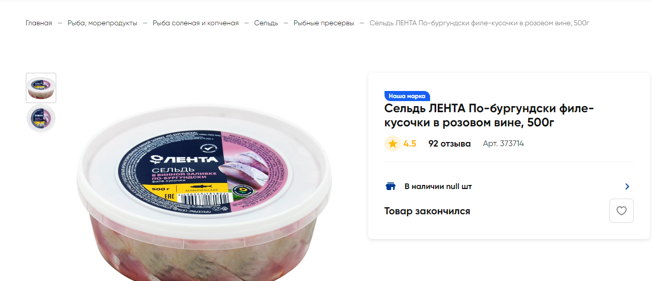
Task: Click the product title Сельдь ЛЕНТА По-бургундски
Action: [489, 115]
